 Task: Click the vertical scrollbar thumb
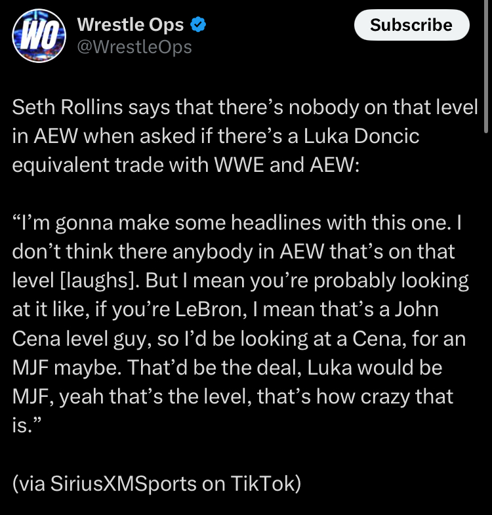point(486,66)
